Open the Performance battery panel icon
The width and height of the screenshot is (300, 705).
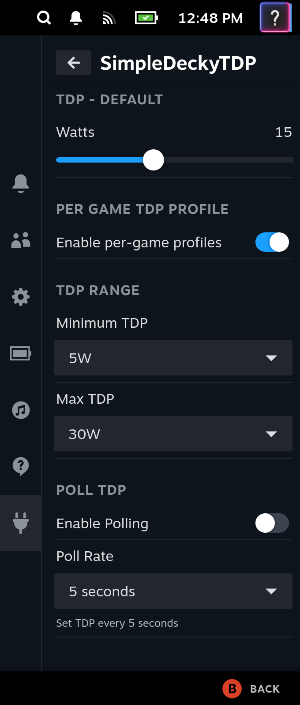[x=20, y=353]
